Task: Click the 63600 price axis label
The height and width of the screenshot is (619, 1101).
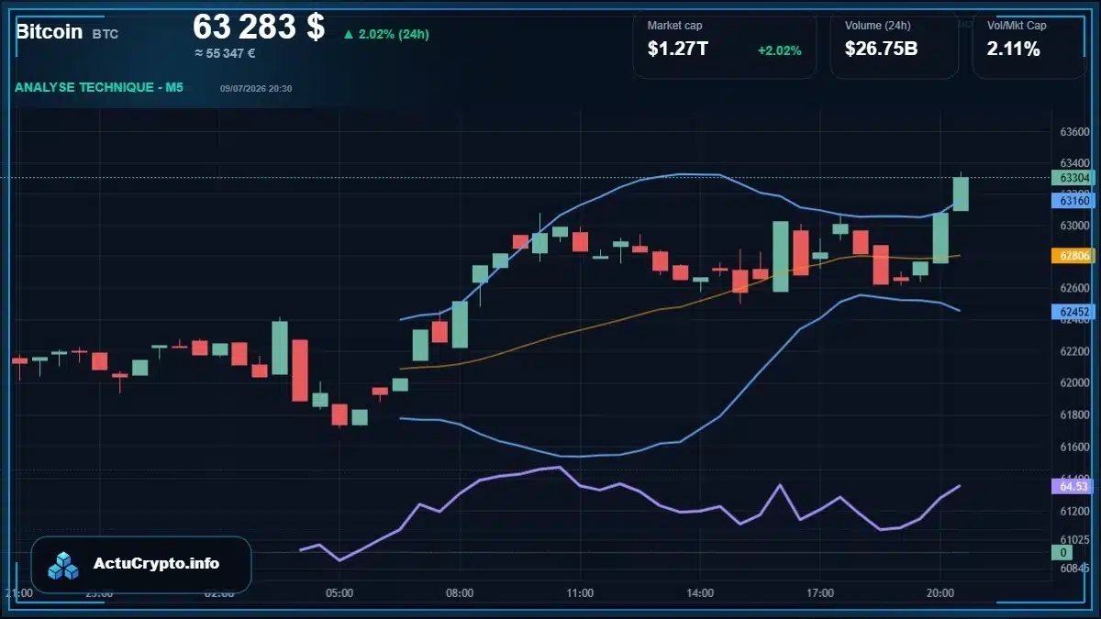Action: 1074,132
